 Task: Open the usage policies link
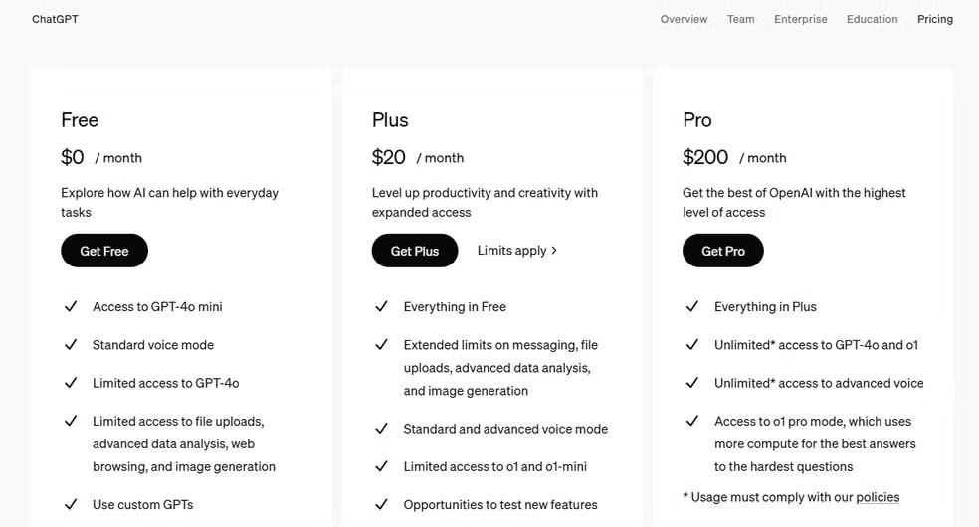click(877, 497)
